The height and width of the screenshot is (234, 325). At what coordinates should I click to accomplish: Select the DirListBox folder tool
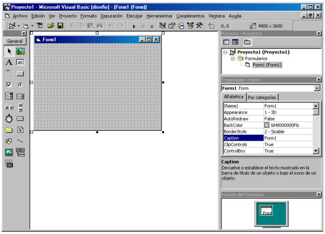(9, 130)
